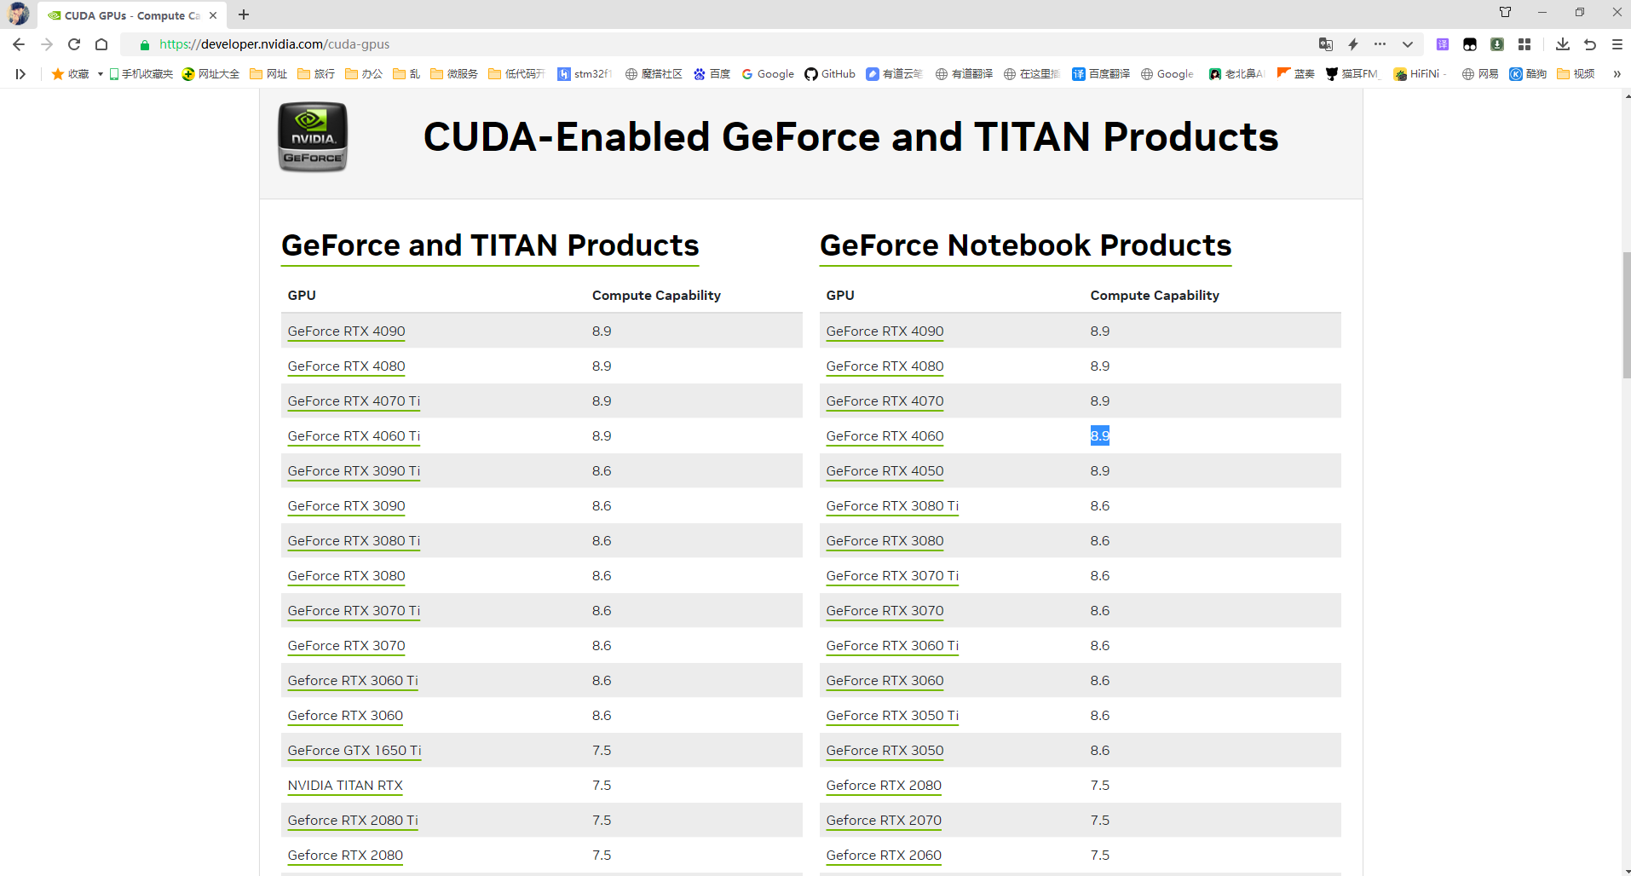Click the purple translate extension icon
The image size is (1631, 876).
pyautogui.click(x=1443, y=44)
